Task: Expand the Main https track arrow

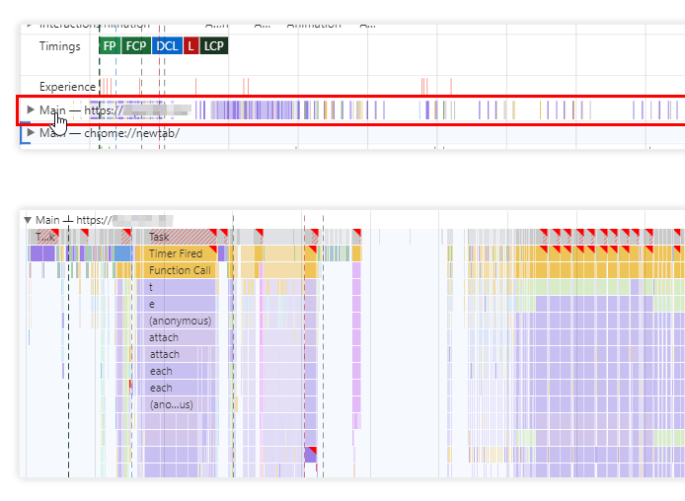Action: [x=31, y=109]
